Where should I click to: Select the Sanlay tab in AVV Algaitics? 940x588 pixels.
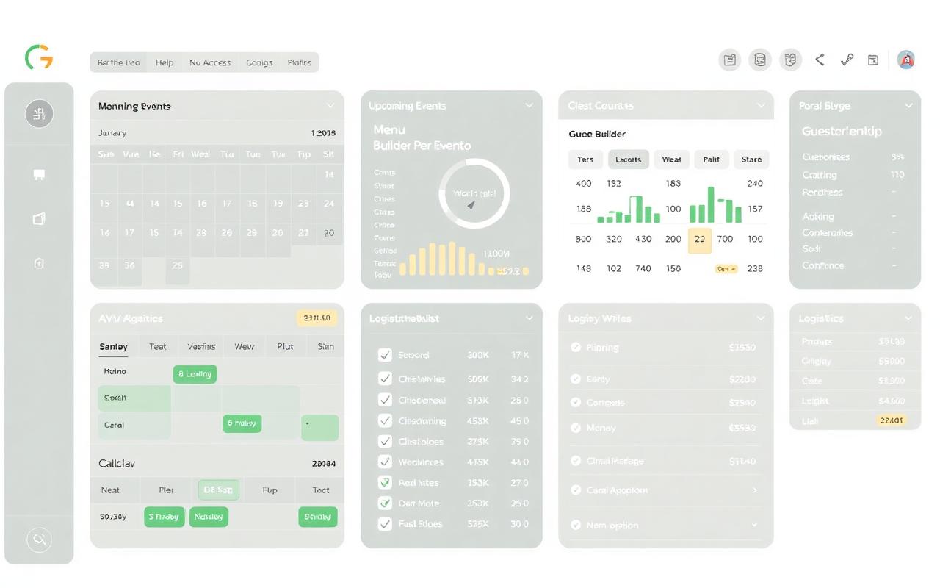click(113, 347)
